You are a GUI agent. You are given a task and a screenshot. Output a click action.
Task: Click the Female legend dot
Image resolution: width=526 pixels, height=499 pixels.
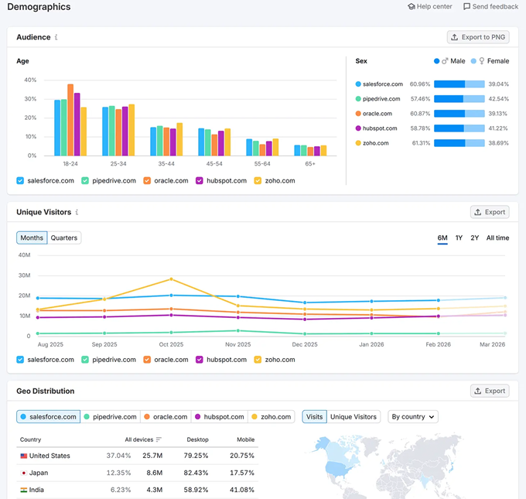pyautogui.click(x=473, y=61)
